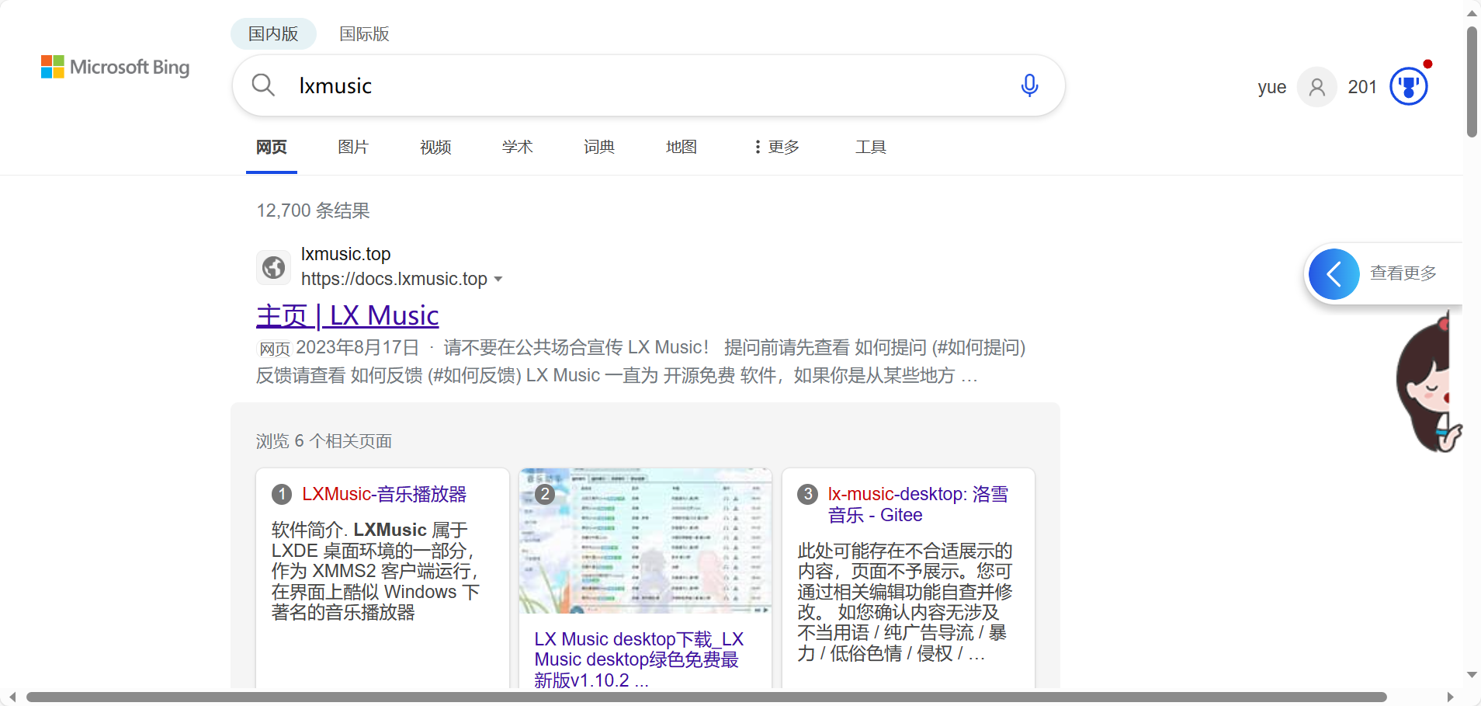This screenshot has width=1481, height=706.
Task: Click the LX Music desktop screenshot thumbnail
Action: [x=645, y=541]
